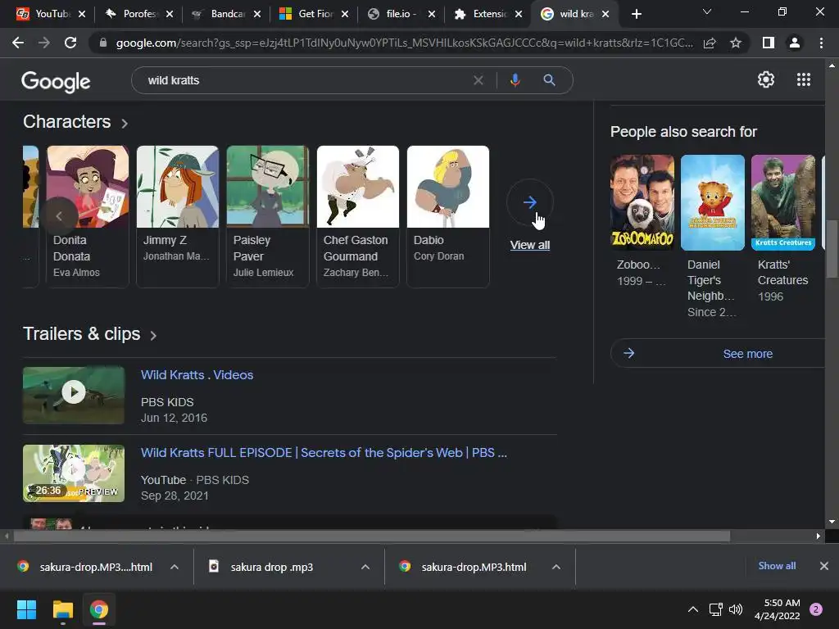Image resolution: width=839 pixels, height=629 pixels.
Task: Open a new browser tab
Action: (x=636, y=14)
